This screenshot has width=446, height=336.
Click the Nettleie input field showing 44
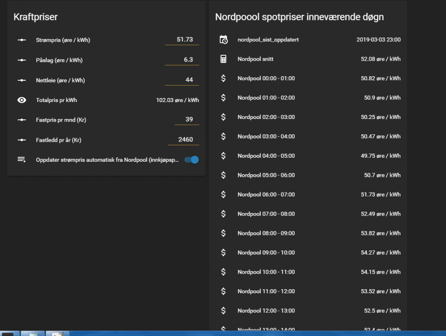coord(182,80)
